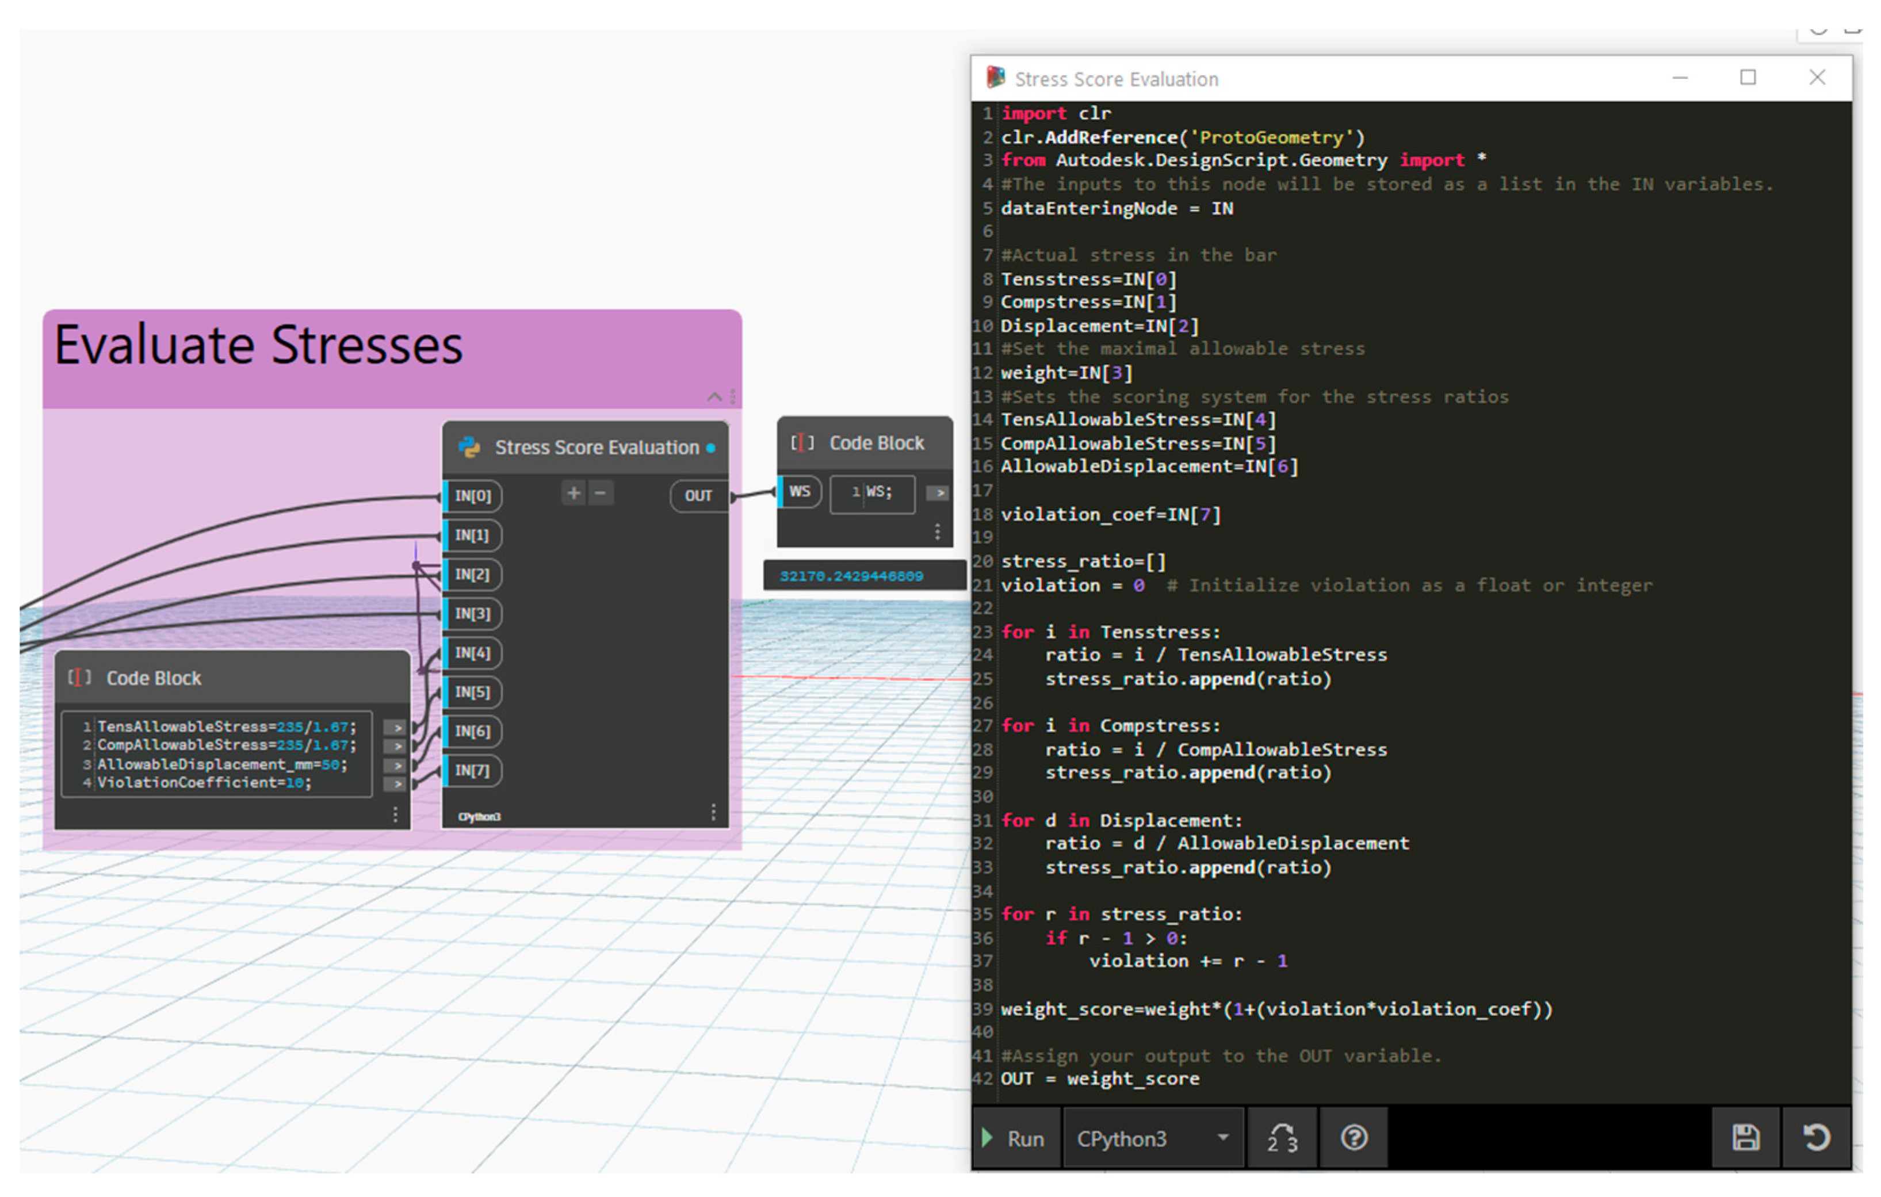Image resolution: width=1881 pixels, height=1197 pixels.
Task: Add an input port with the plus icon
Action: [x=574, y=493]
